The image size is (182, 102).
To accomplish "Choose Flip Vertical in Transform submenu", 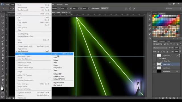I will tap(63, 85).
